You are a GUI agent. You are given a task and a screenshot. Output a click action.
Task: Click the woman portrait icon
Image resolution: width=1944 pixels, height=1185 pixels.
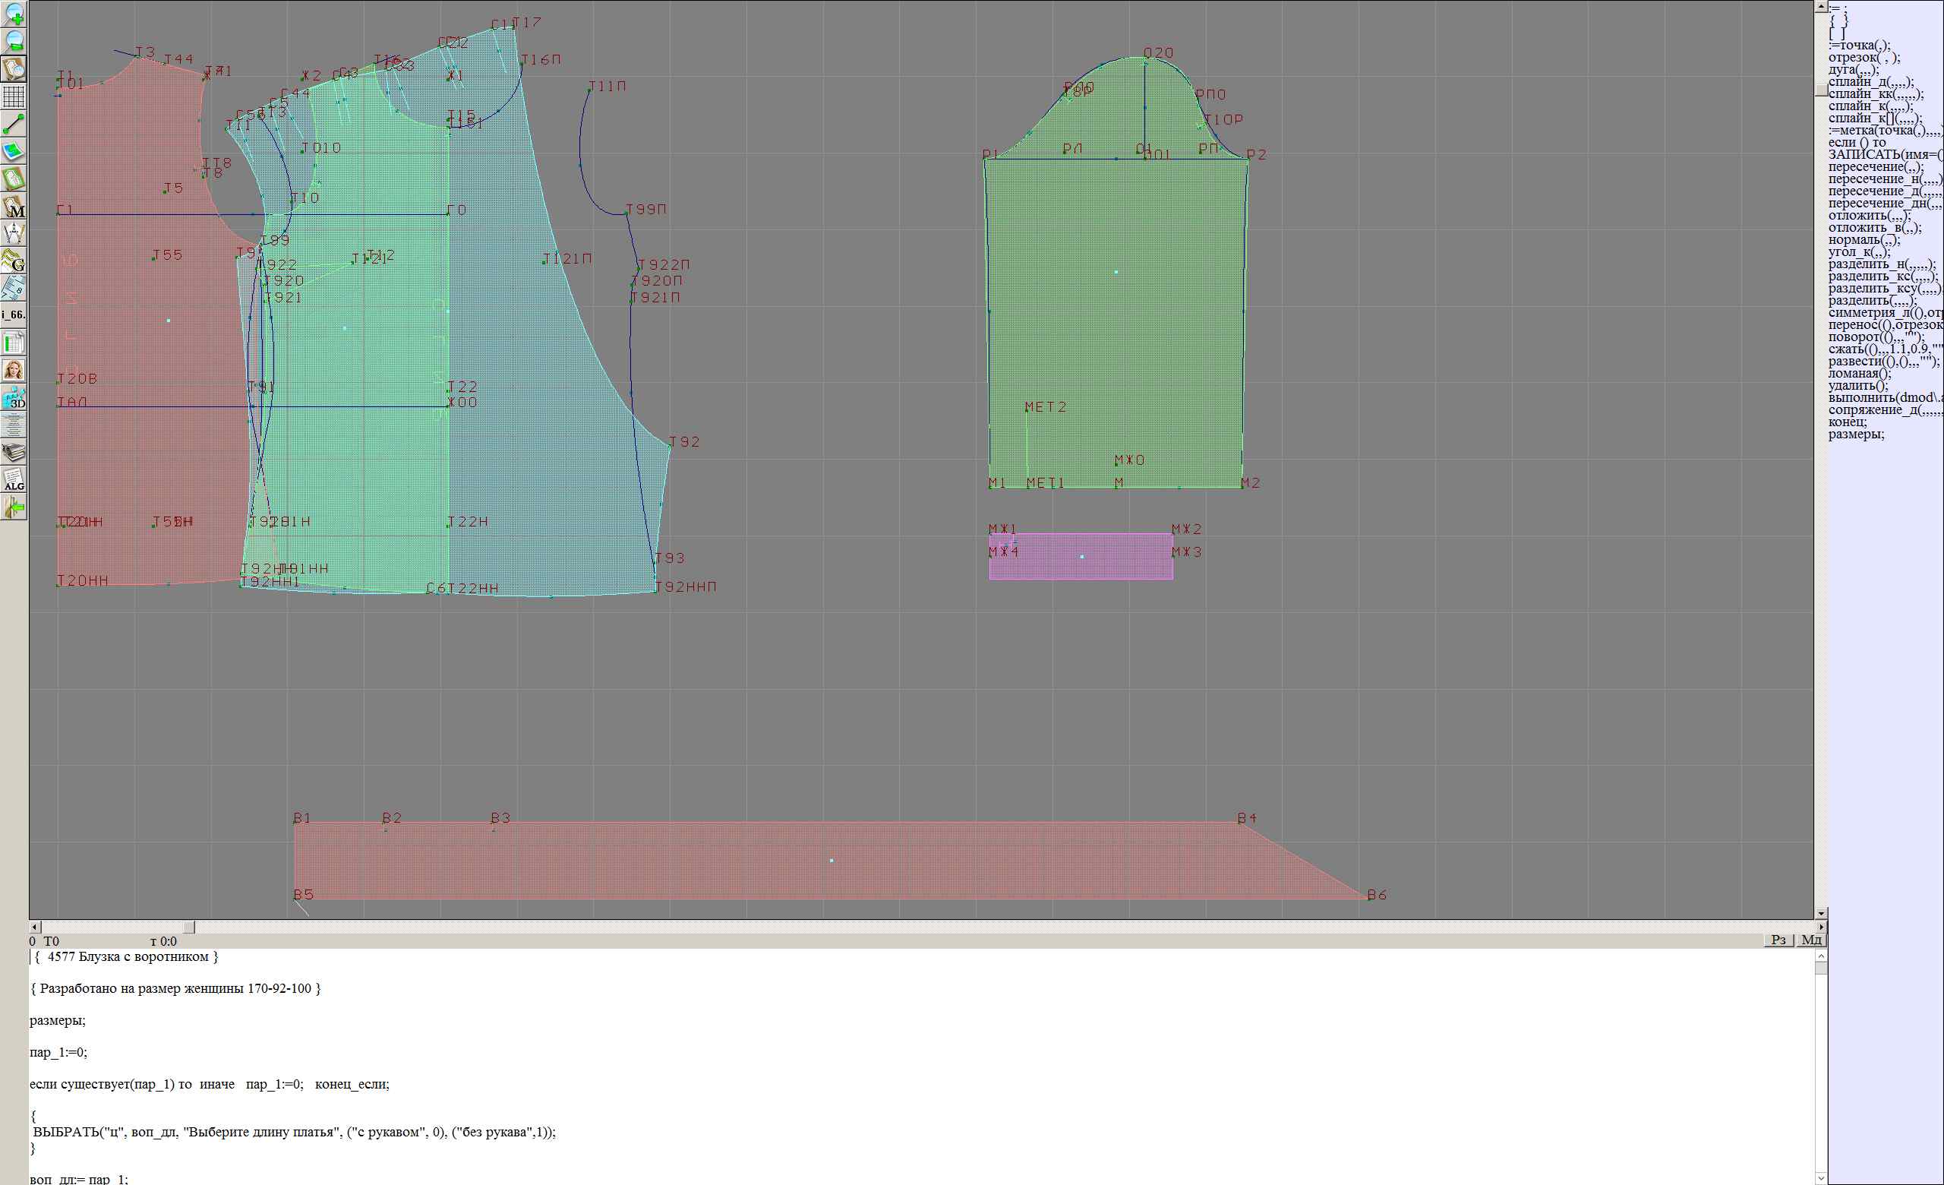(14, 370)
